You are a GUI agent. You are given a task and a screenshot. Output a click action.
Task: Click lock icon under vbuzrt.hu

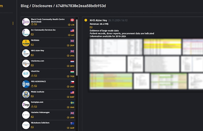[32, 76]
